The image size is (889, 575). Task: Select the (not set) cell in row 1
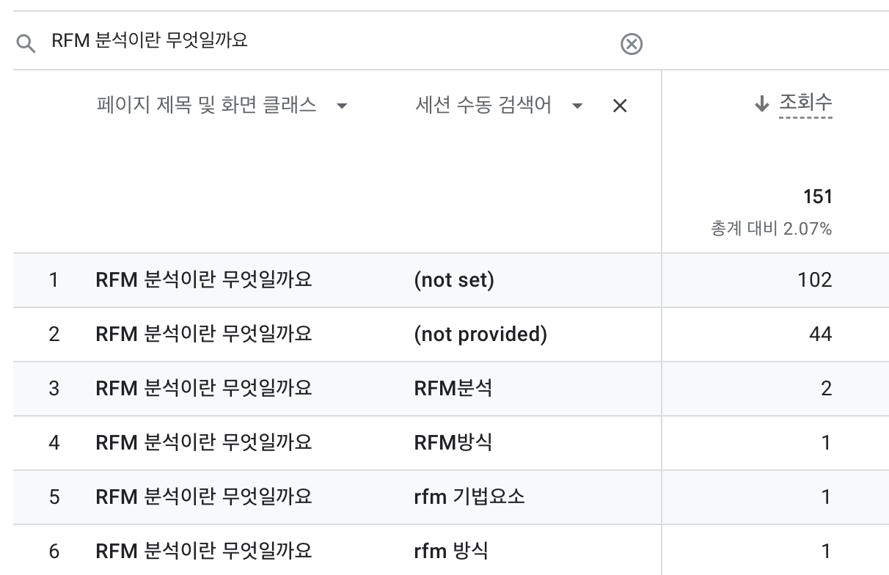454,280
